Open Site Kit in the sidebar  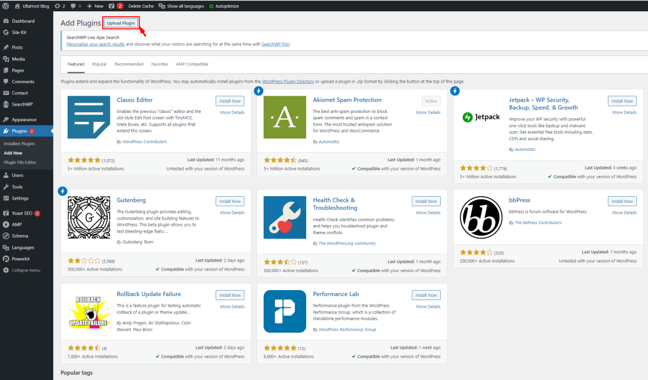21,32
